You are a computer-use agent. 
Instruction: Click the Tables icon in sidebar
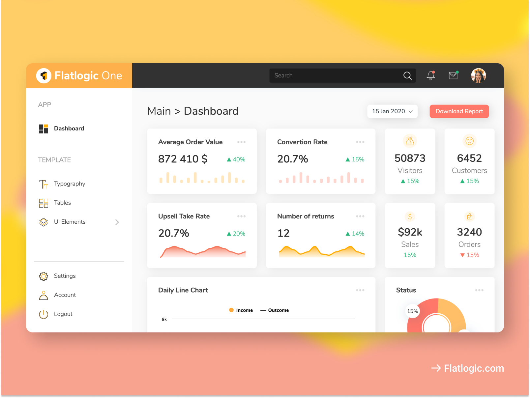coord(44,203)
